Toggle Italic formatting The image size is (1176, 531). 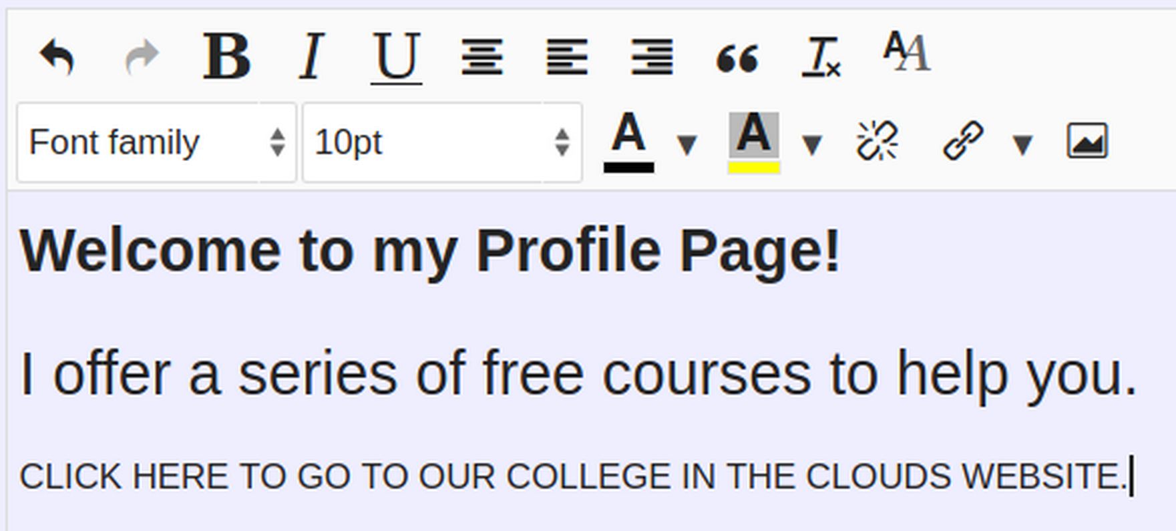coord(311,57)
